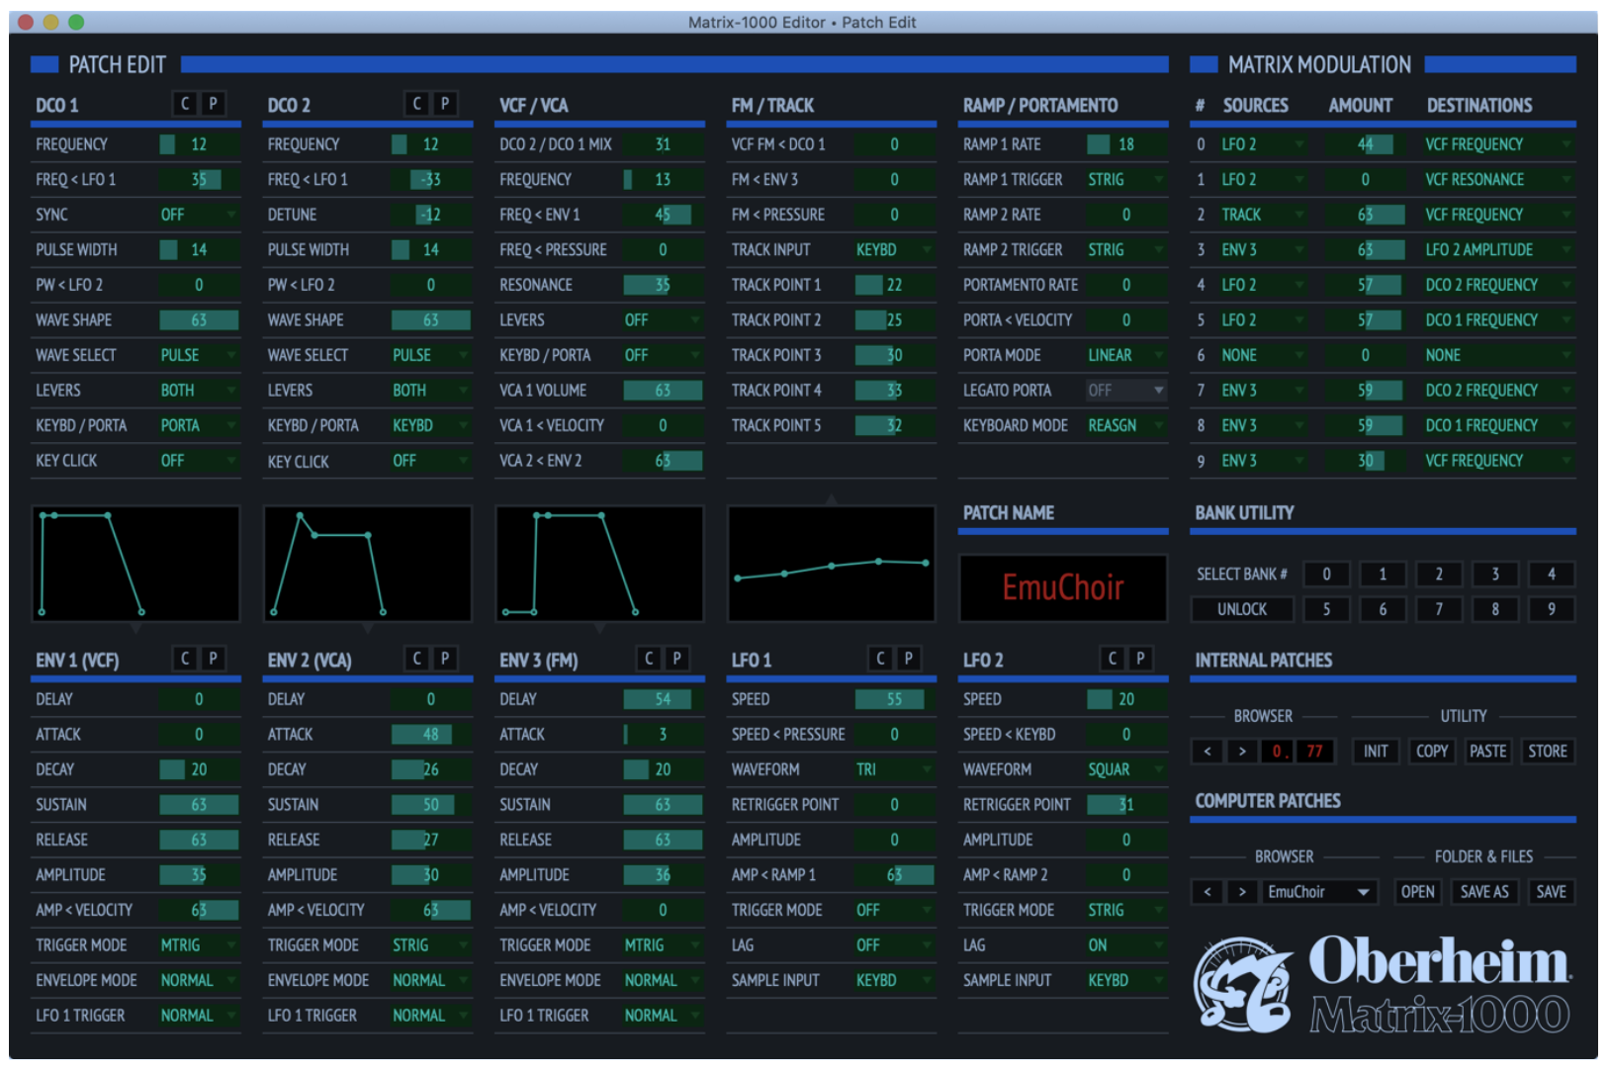This screenshot has height=1070, width=1610.
Task: Click the internal patches PASTE button
Action: pyautogui.click(x=1488, y=752)
